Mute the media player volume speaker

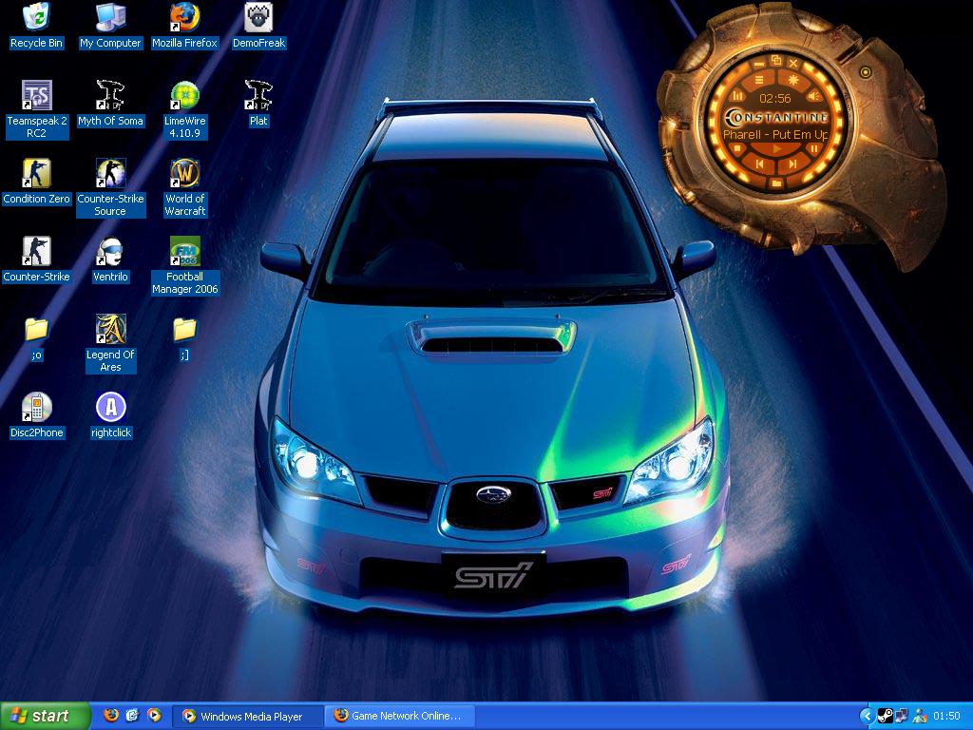click(x=813, y=96)
